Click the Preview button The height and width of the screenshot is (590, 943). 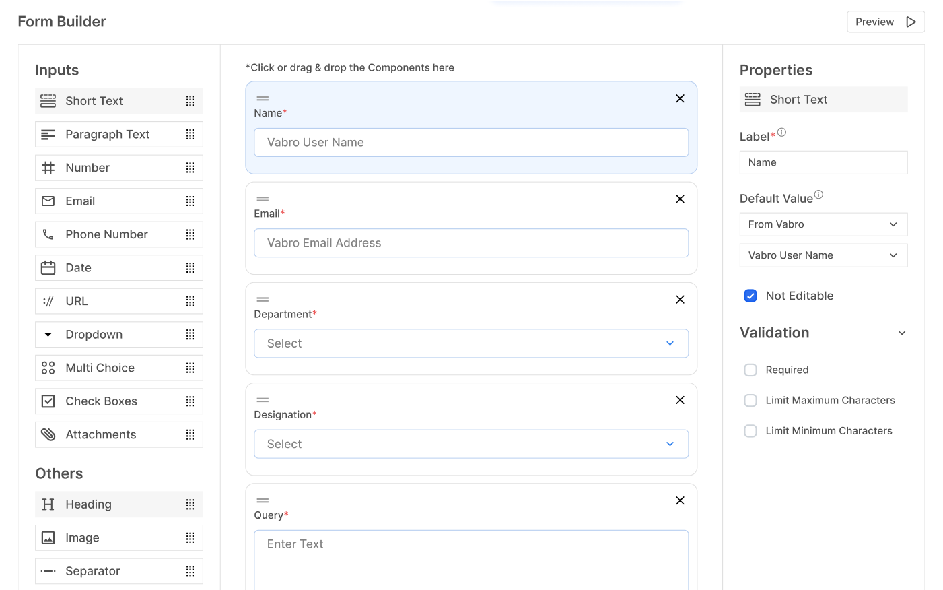(x=885, y=22)
